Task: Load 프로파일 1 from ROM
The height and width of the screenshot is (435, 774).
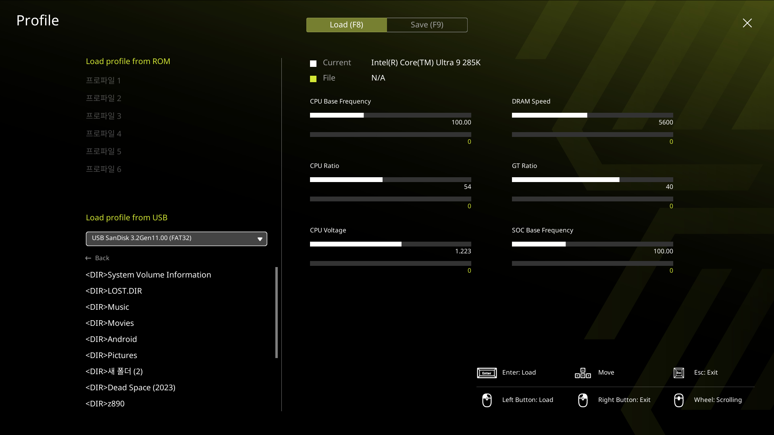Action: 103,81
